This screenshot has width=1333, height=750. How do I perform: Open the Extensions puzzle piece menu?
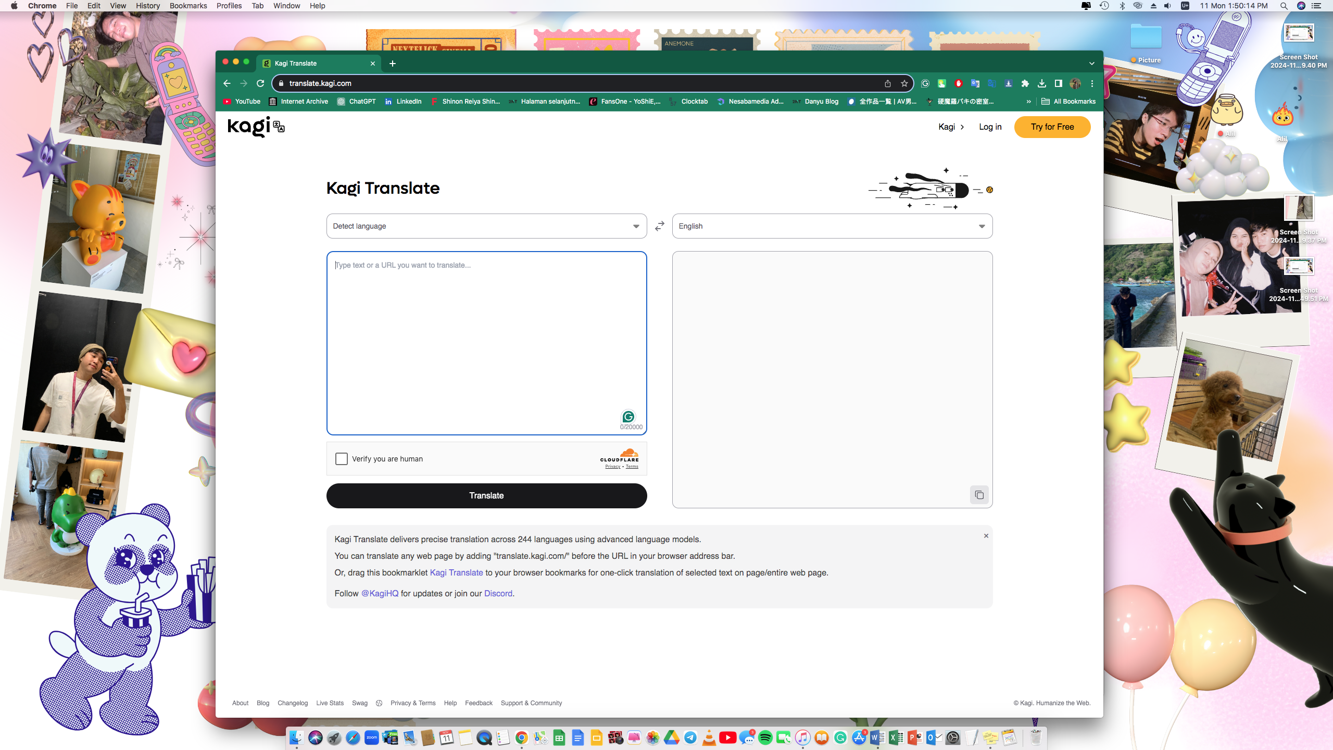pyautogui.click(x=1025, y=83)
